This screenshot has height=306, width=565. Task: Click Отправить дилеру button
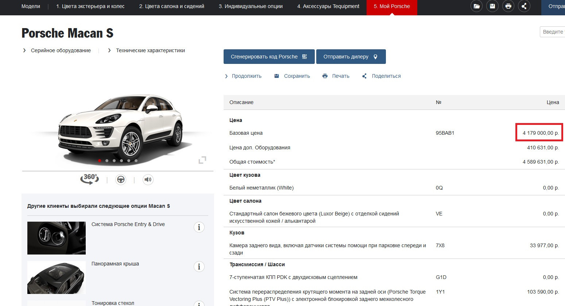(x=351, y=57)
